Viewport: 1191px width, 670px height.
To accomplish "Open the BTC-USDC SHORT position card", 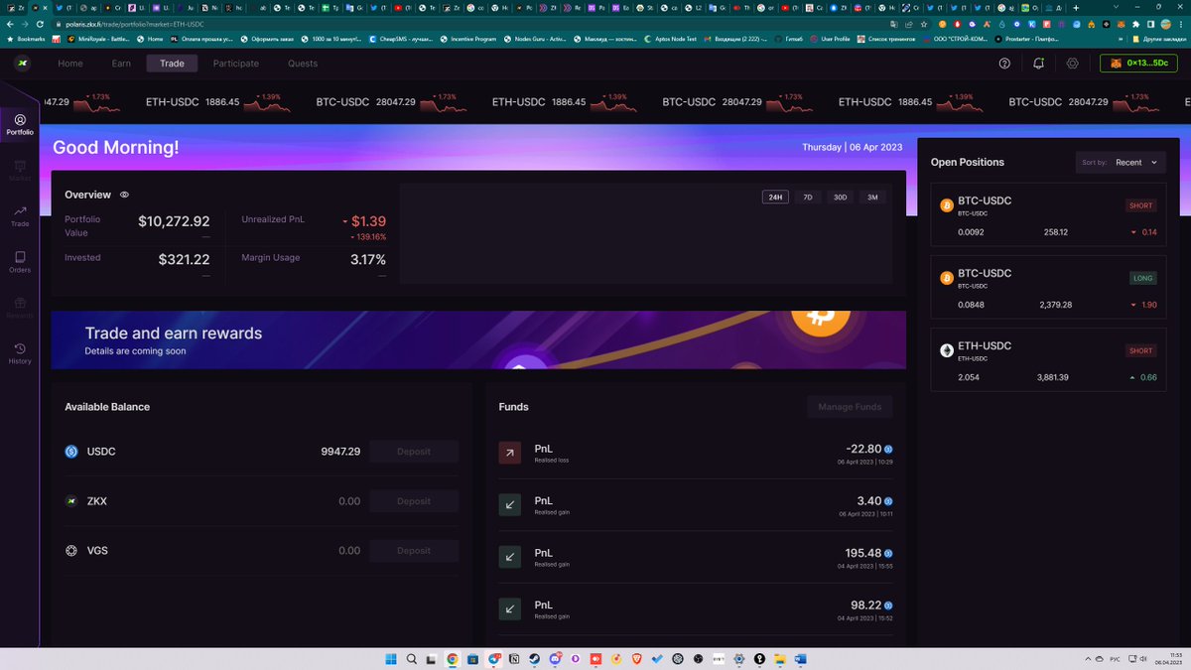I will coord(1048,214).
